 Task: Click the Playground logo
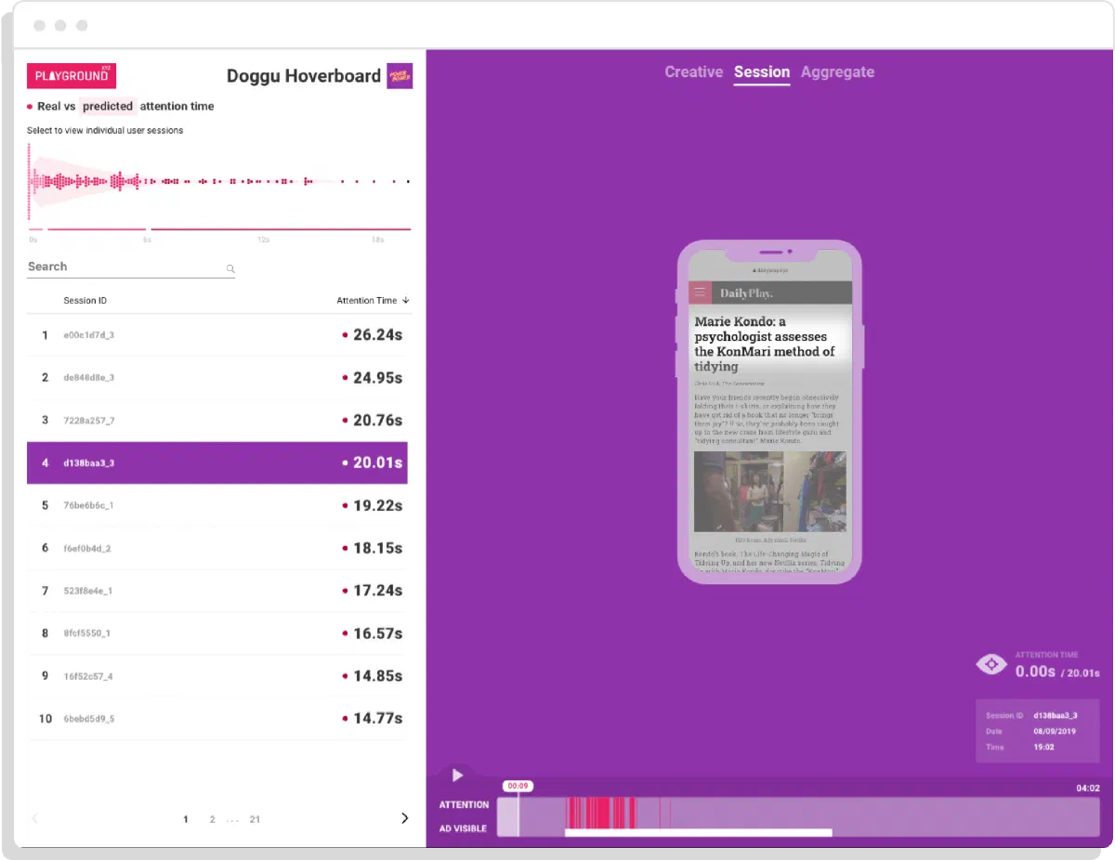(72, 75)
